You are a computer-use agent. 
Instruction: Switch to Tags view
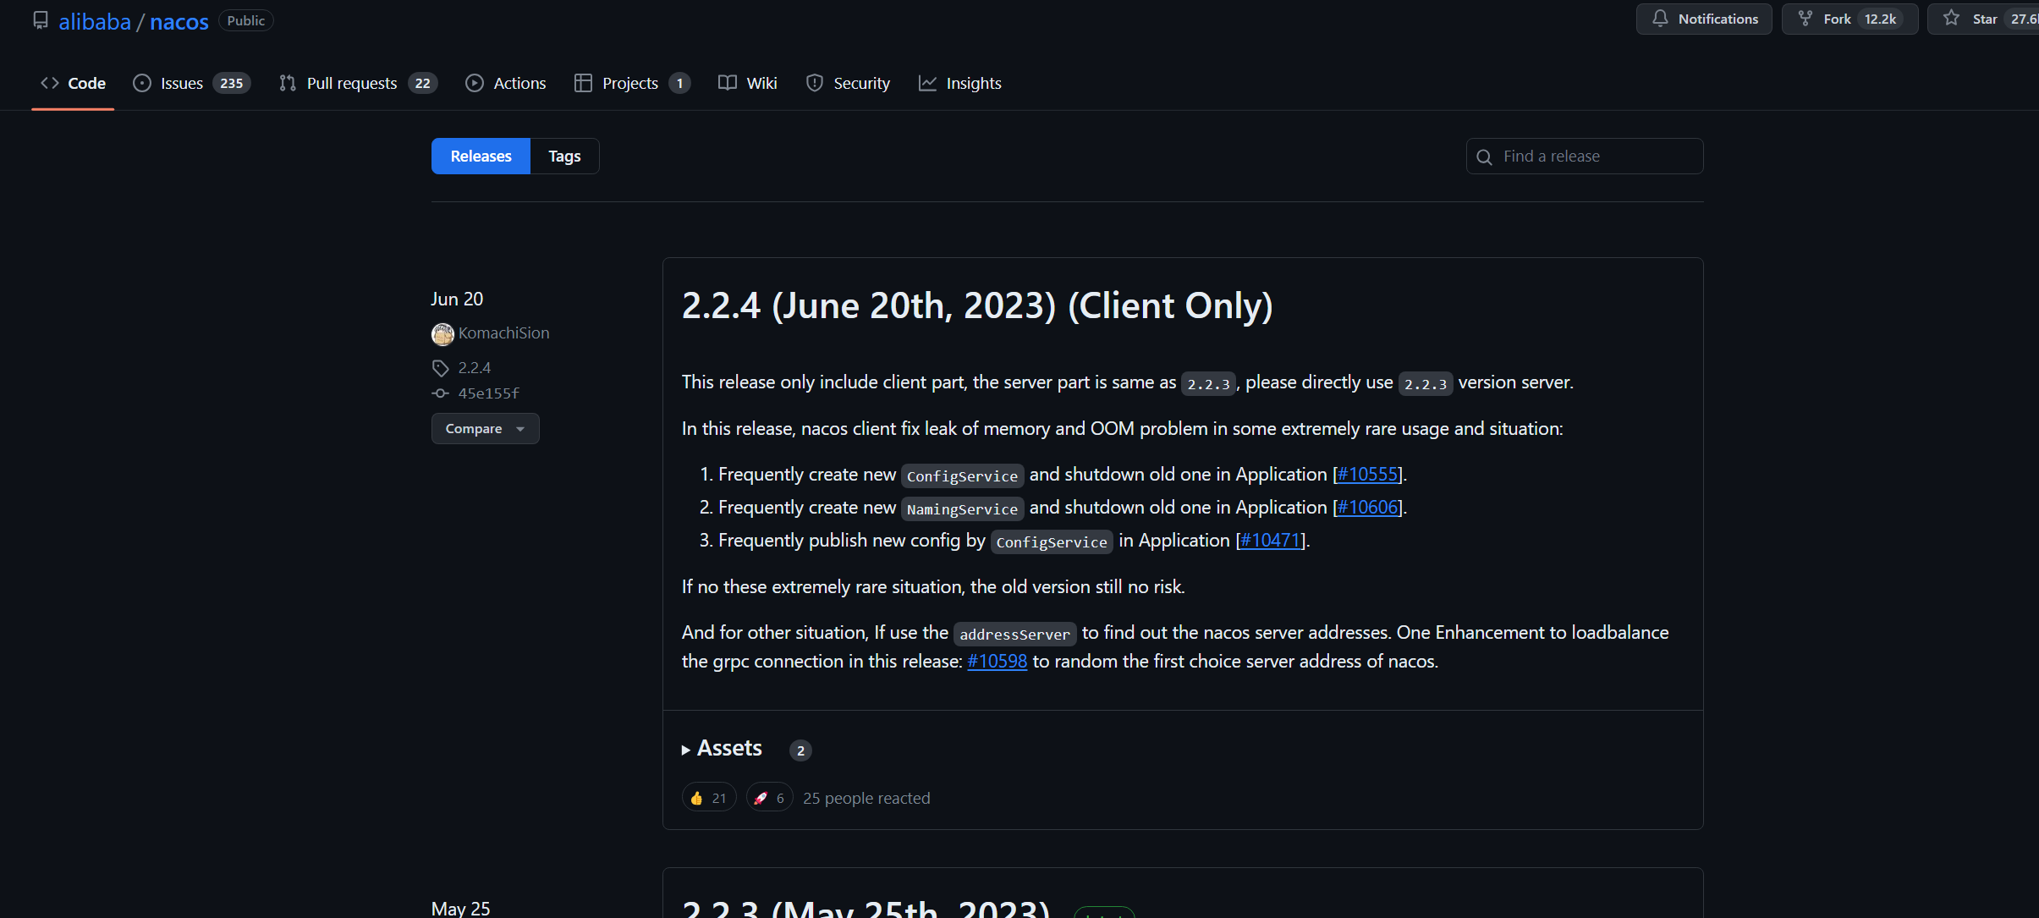coord(564,157)
